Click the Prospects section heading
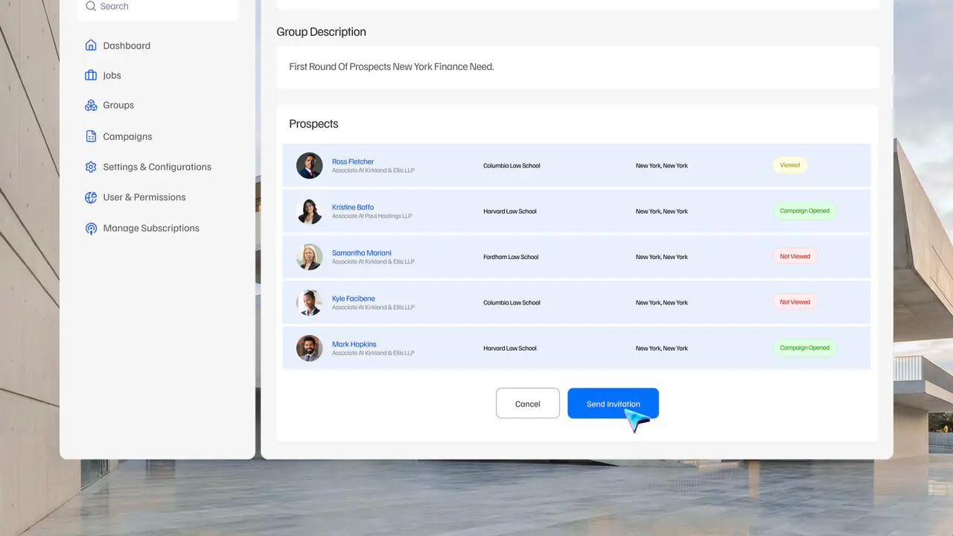Screen dimensions: 953x536 click(313, 124)
